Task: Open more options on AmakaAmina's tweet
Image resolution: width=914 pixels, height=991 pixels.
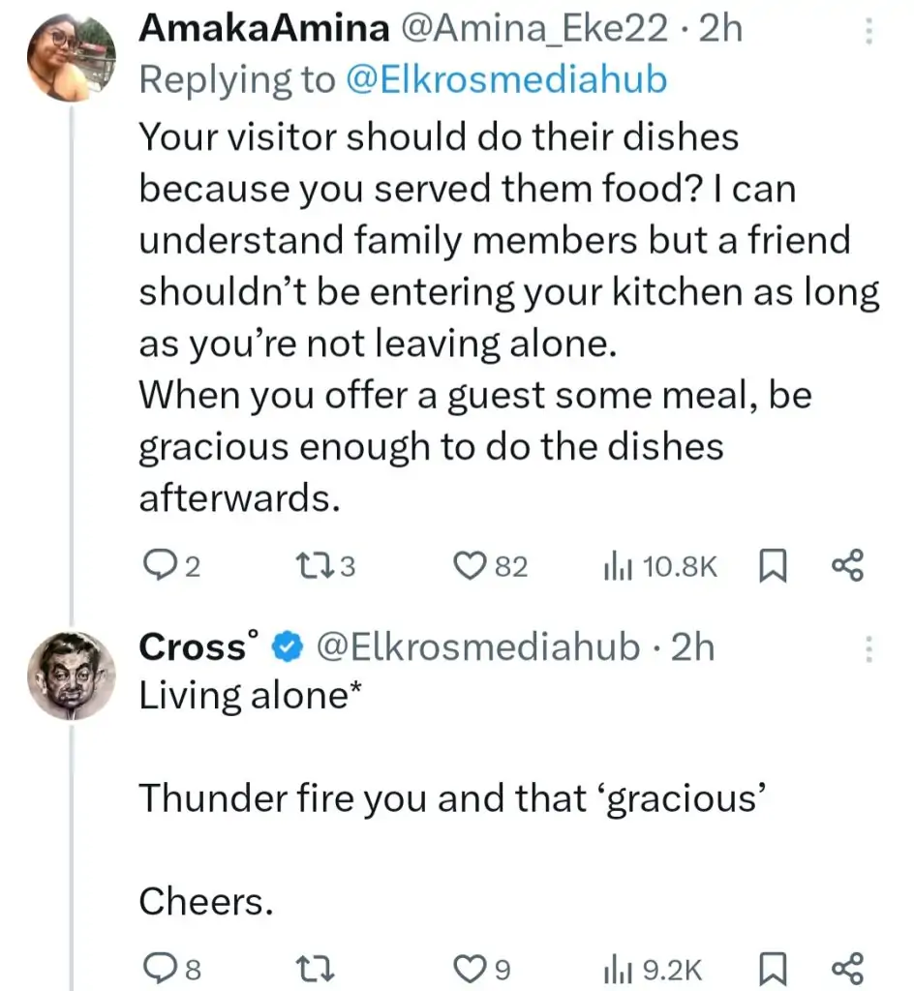Action: coord(868,35)
